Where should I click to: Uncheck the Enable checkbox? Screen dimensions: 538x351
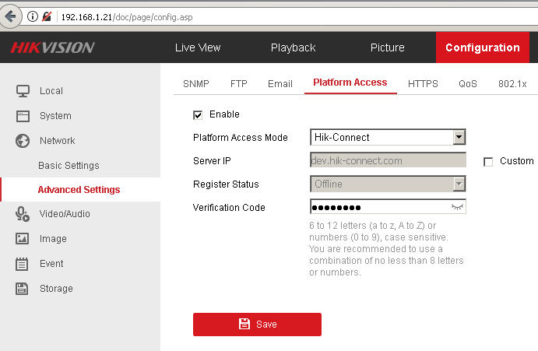coord(198,115)
